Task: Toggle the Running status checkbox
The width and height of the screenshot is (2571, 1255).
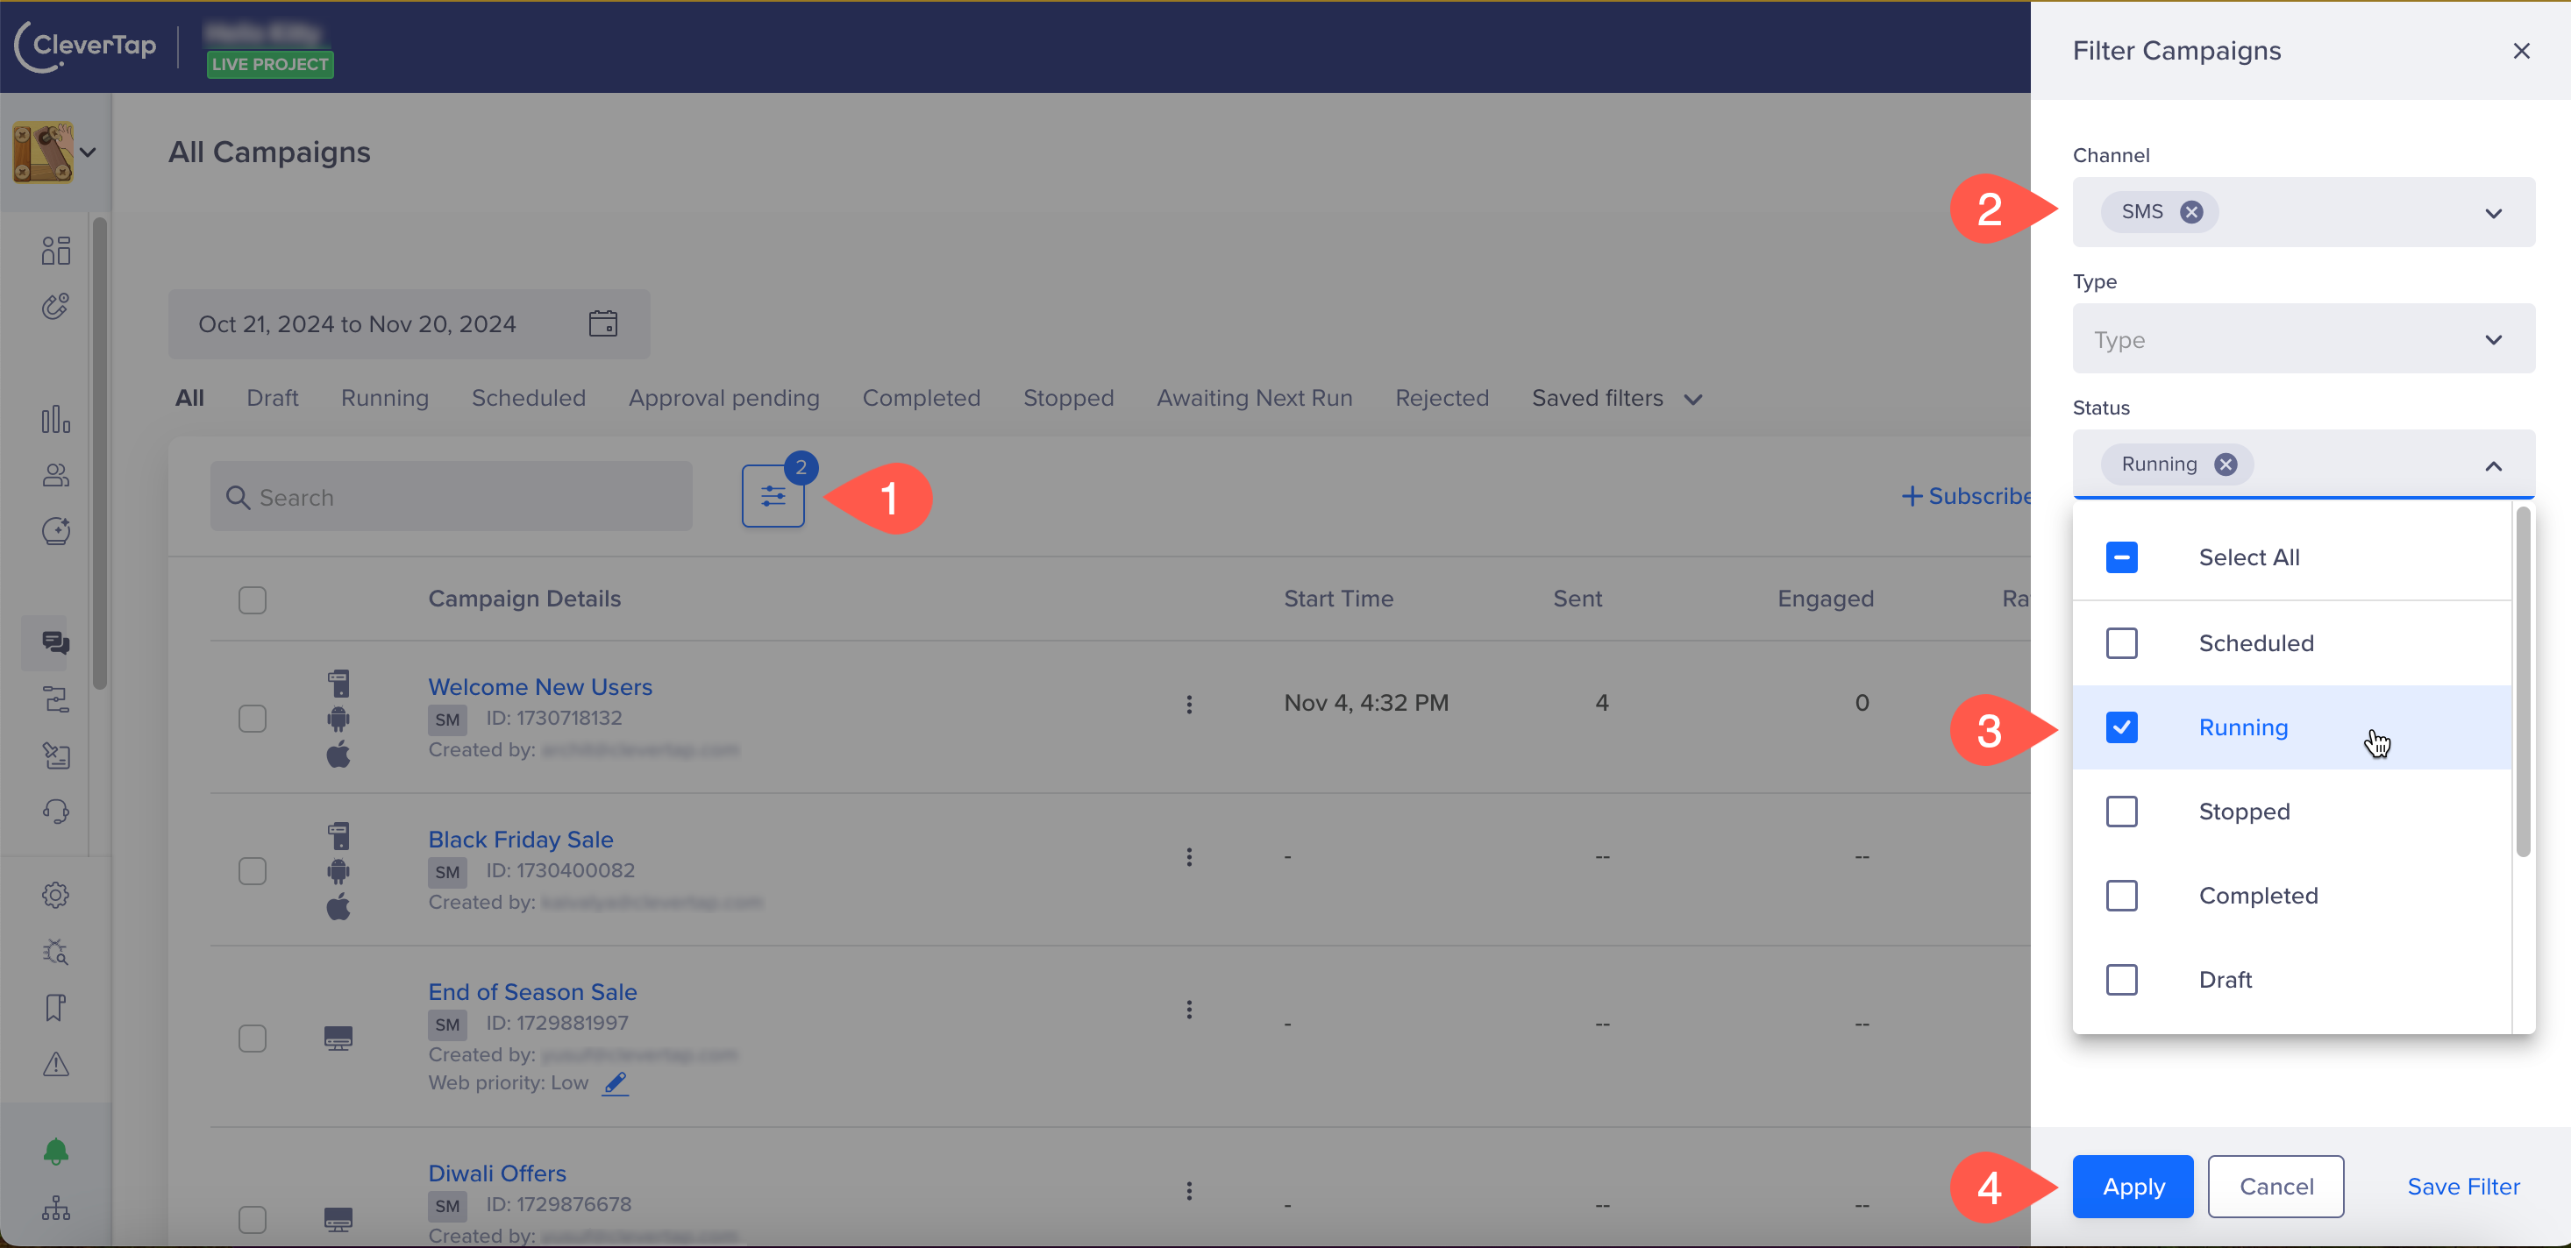Action: (2122, 726)
